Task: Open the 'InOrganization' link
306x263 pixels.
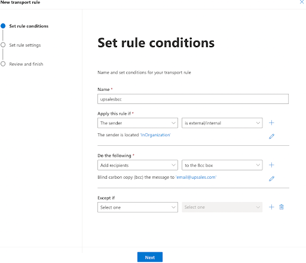Action: coord(155,135)
